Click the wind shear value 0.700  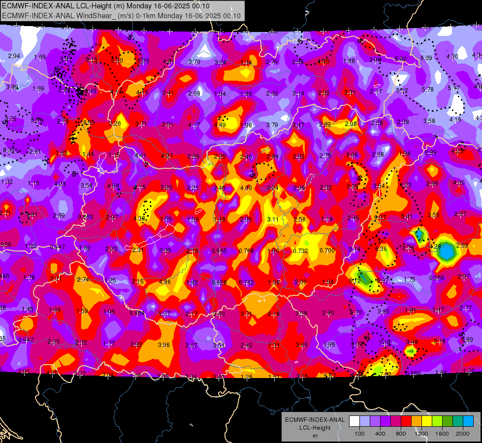(327, 250)
